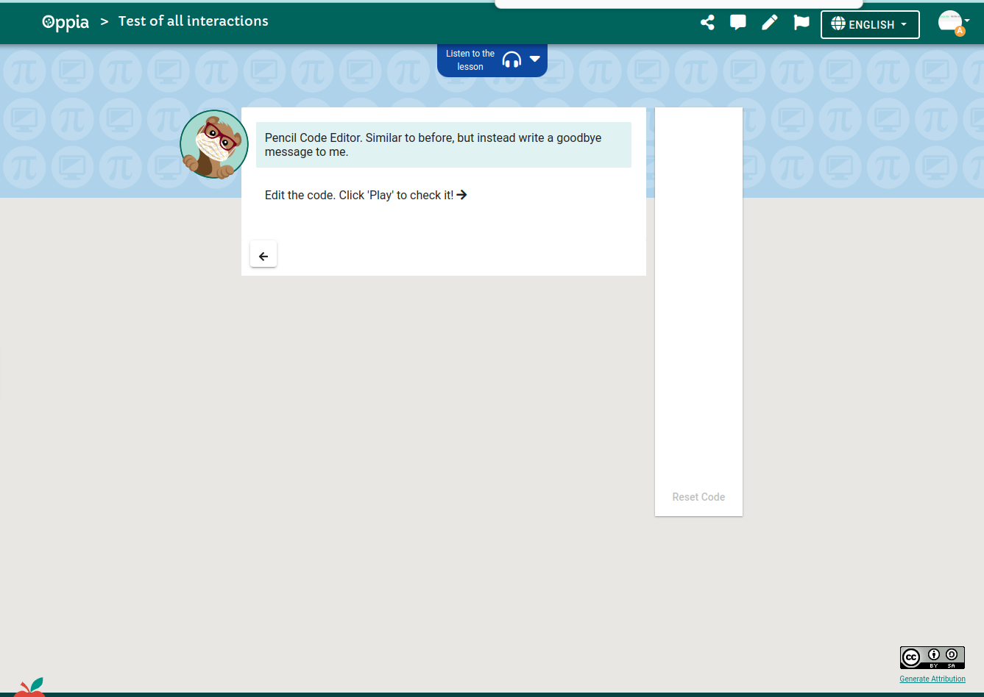Click the headphones icon on the audio bar
This screenshot has width=984, height=697.
512,60
